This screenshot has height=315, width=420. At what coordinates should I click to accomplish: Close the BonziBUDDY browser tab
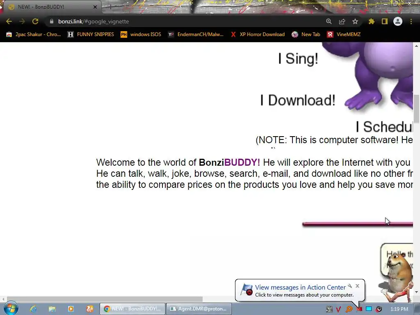coord(95,7)
